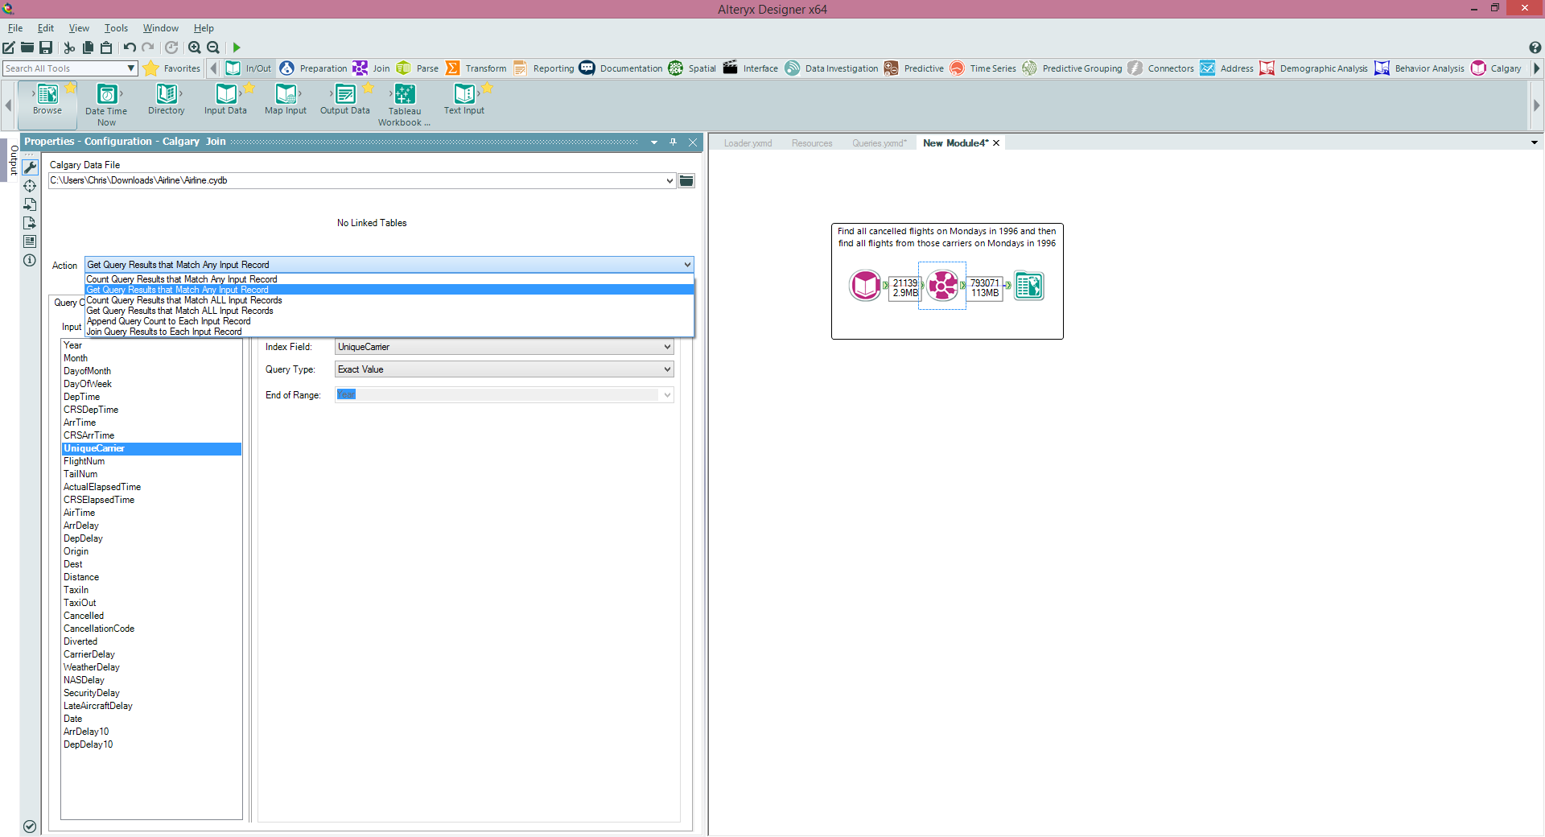Open Help via the question mark icon

click(1535, 47)
